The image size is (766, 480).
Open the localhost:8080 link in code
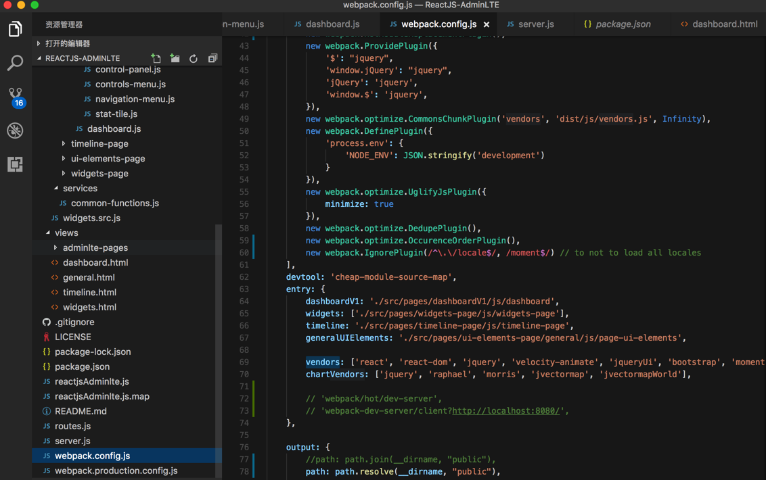[505, 410]
